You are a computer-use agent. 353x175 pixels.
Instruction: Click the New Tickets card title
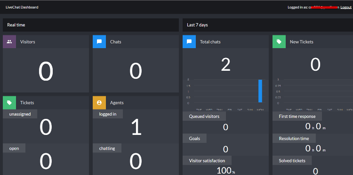coord(301,42)
